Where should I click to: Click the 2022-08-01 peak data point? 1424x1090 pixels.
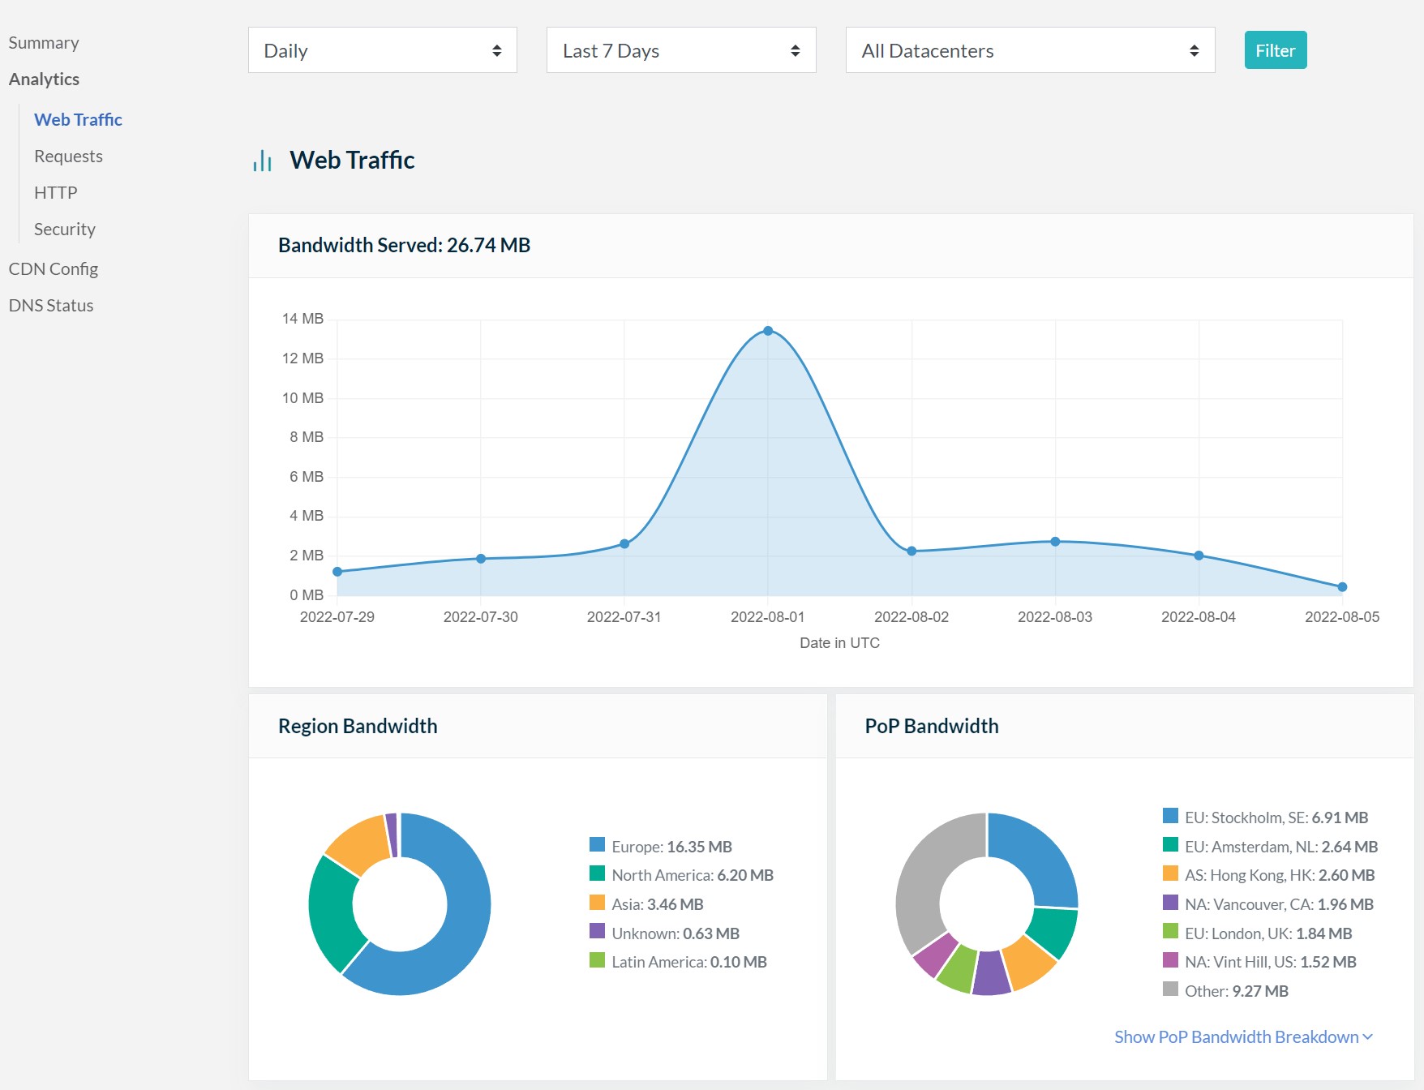[x=767, y=331]
